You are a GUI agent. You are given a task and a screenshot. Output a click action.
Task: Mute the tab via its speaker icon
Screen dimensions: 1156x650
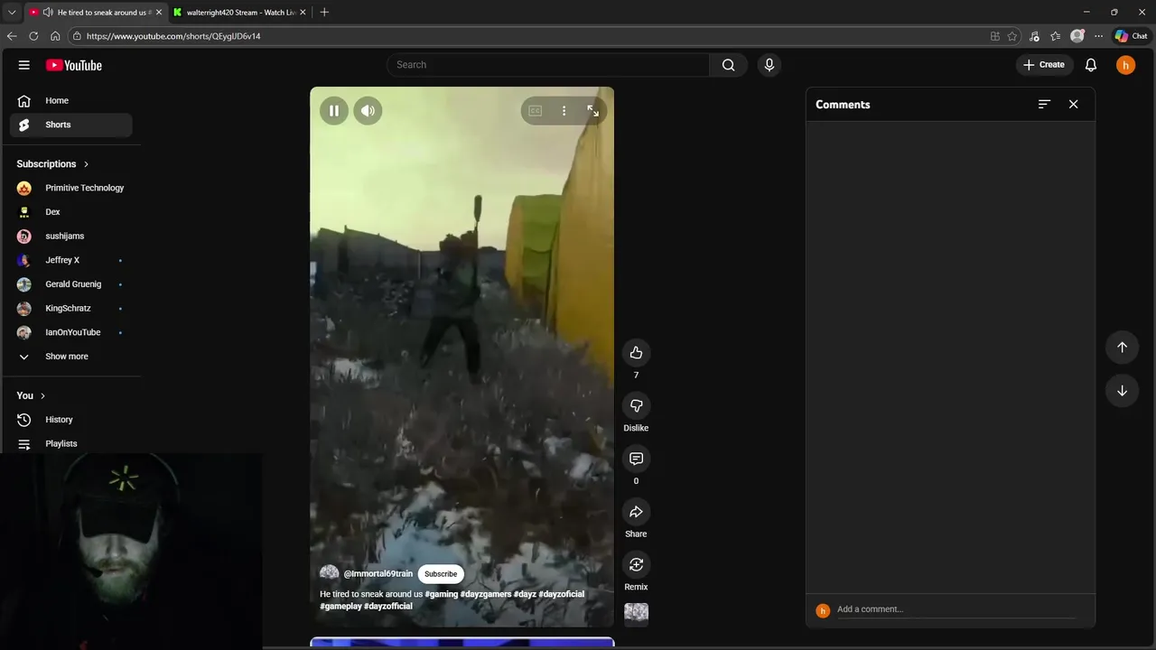[x=47, y=13]
